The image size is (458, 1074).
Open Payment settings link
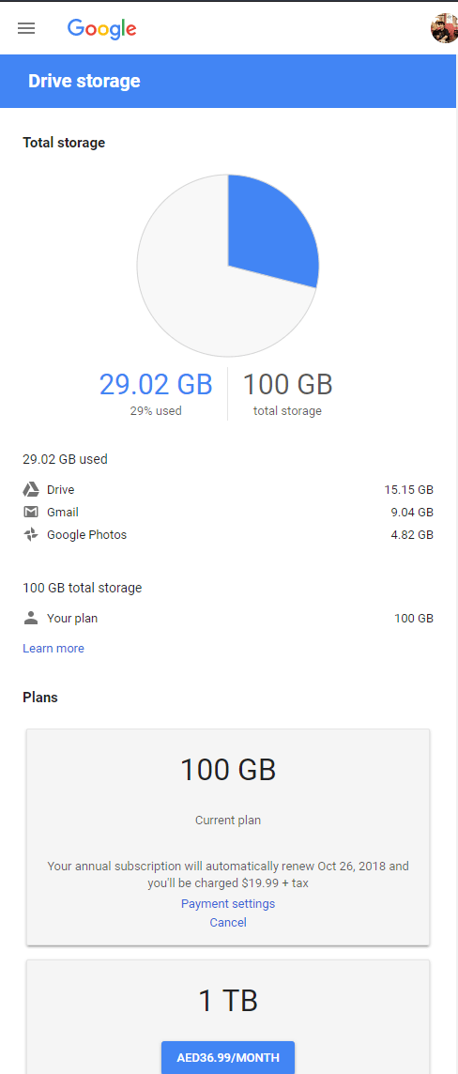click(228, 903)
